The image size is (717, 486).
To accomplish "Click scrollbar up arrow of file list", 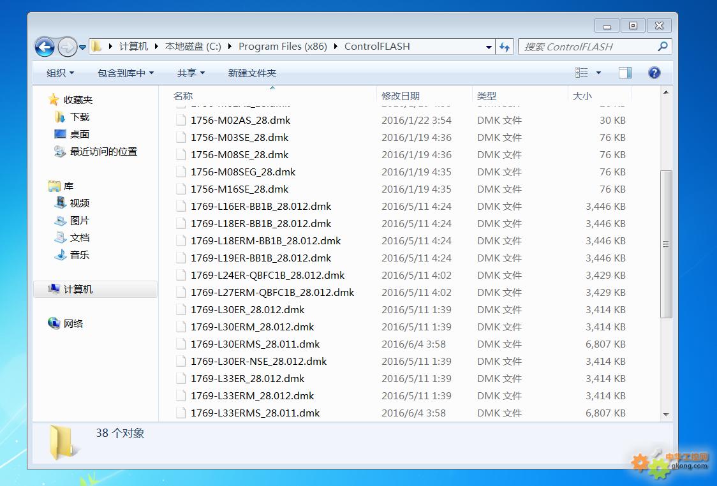I will point(666,93).
